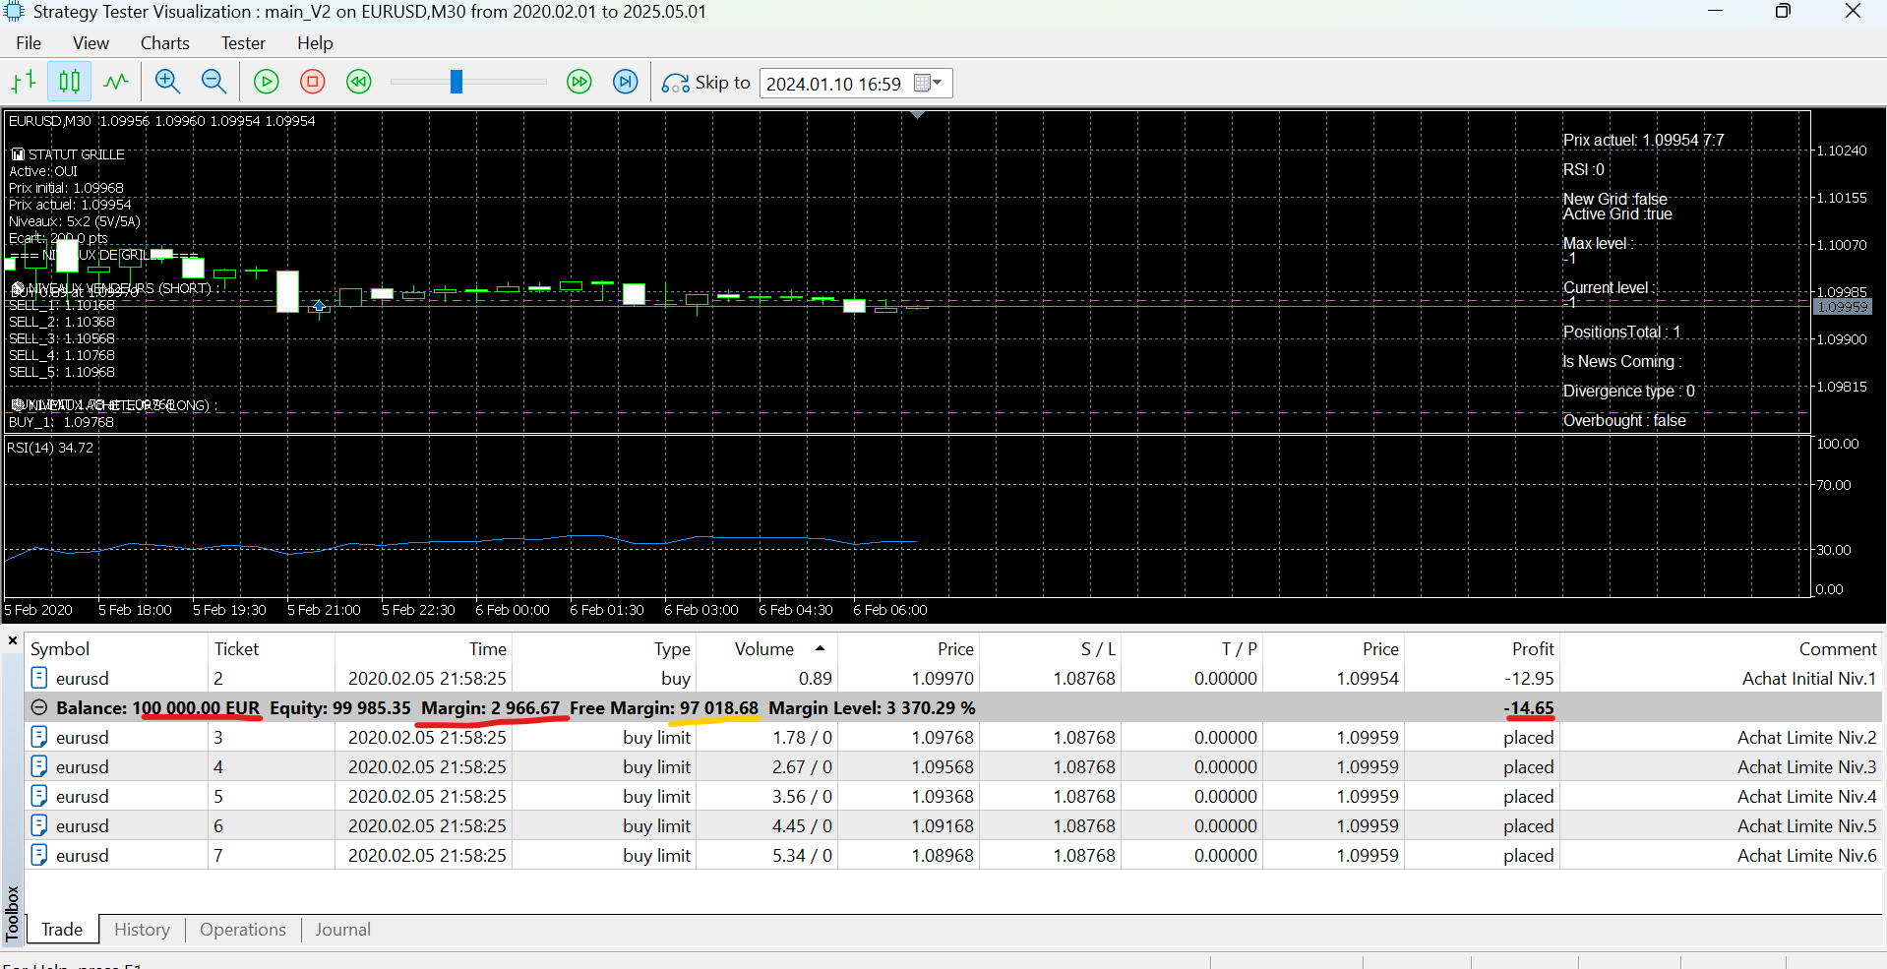Click the volume cell '4.45 / 0'
The width and height of the screenshot is (1887, 969).
pyautogui.click(x=802, y=826)
